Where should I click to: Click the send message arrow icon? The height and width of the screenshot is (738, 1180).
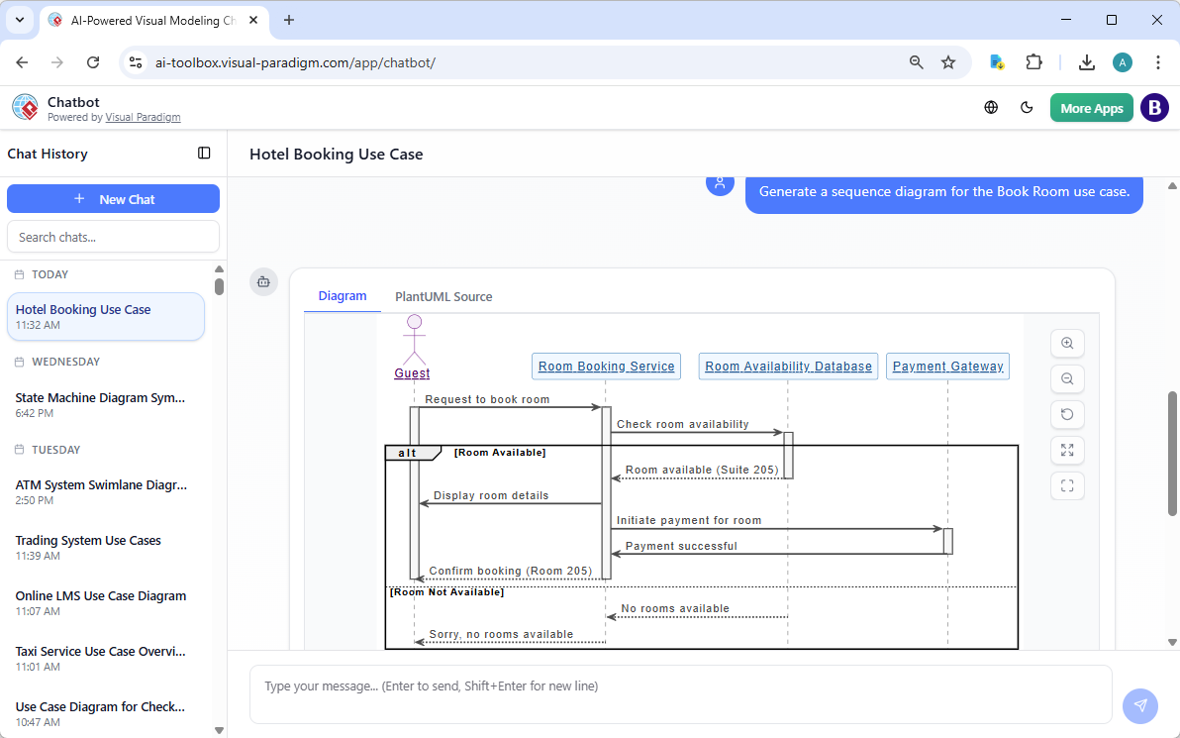[1140, 705]
